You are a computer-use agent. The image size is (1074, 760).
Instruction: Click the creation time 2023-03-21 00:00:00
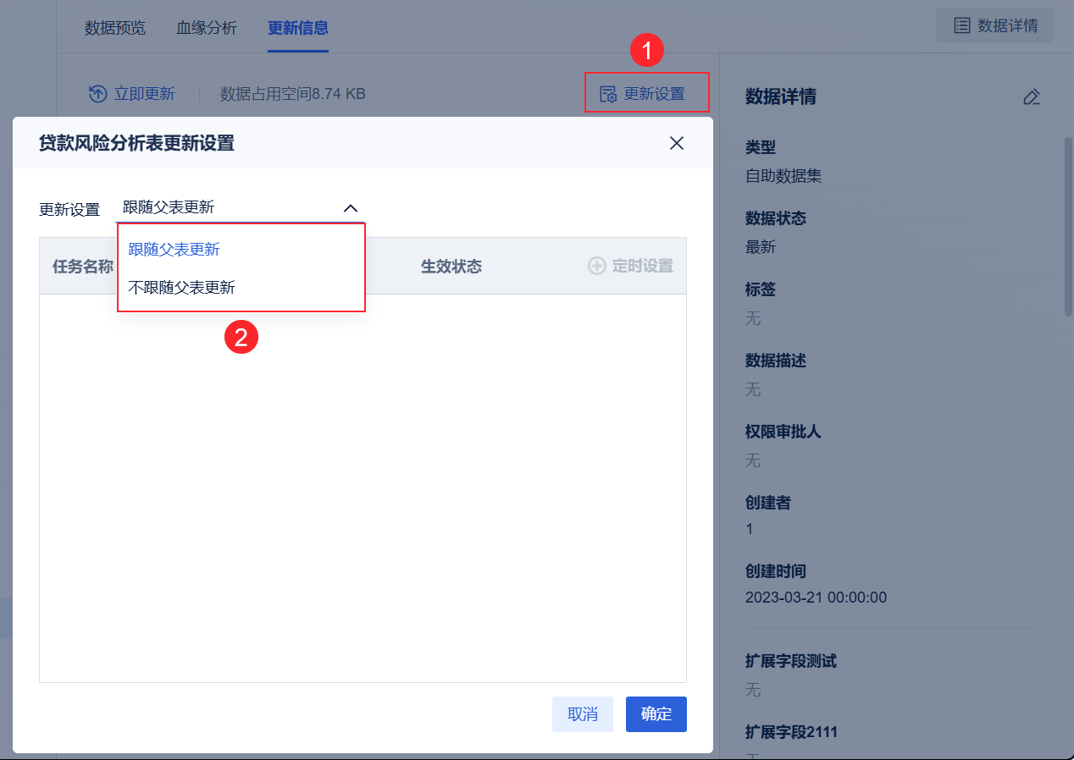click(x=816, y=598)
